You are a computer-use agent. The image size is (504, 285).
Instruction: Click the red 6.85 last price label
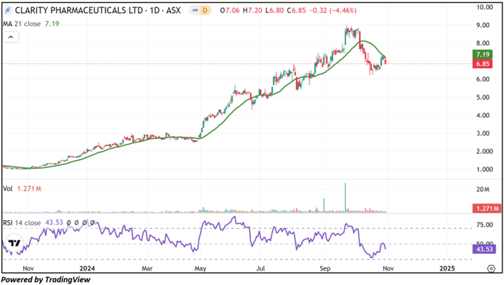click(482, 63)
